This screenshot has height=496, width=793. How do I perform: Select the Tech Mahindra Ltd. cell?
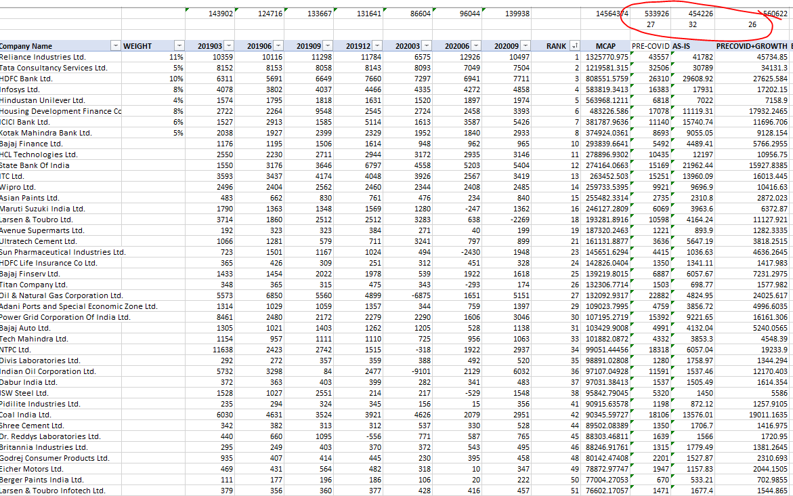tap(61, 339)
